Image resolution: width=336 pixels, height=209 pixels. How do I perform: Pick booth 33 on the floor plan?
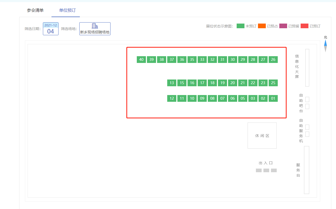pos(202,60)
